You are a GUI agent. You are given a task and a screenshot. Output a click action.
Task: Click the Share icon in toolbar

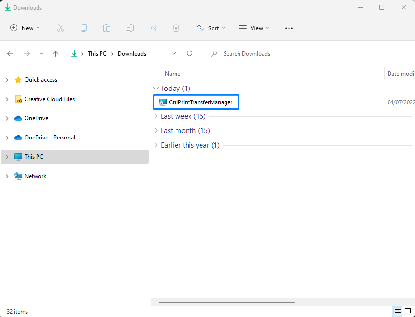153,28
